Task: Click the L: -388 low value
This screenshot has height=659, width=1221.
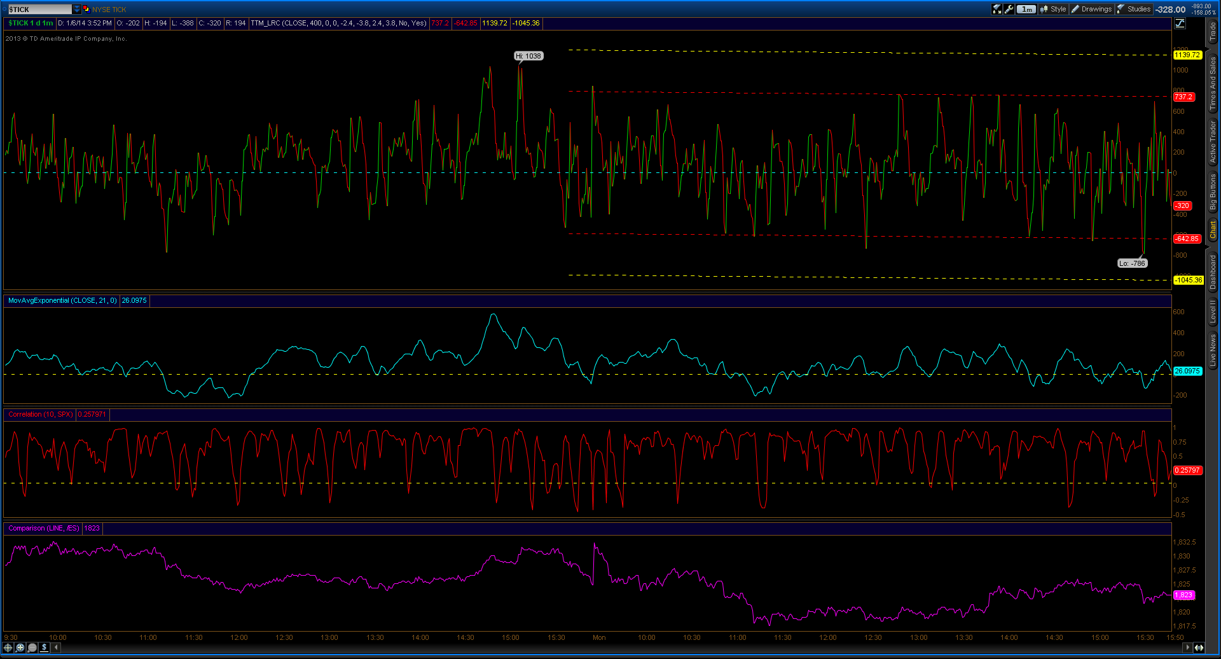Action: (x=183, y=23)
